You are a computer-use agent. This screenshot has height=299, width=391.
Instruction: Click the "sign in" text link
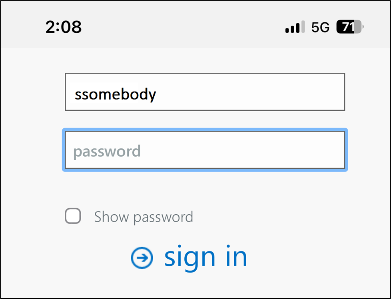[205, 257]
